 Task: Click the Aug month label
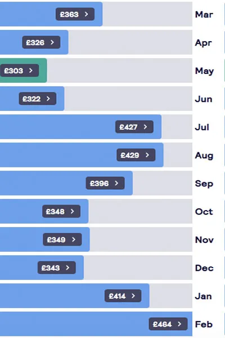click(x=204, y=155)
